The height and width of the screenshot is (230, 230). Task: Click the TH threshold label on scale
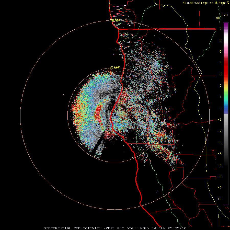[220, 199]
